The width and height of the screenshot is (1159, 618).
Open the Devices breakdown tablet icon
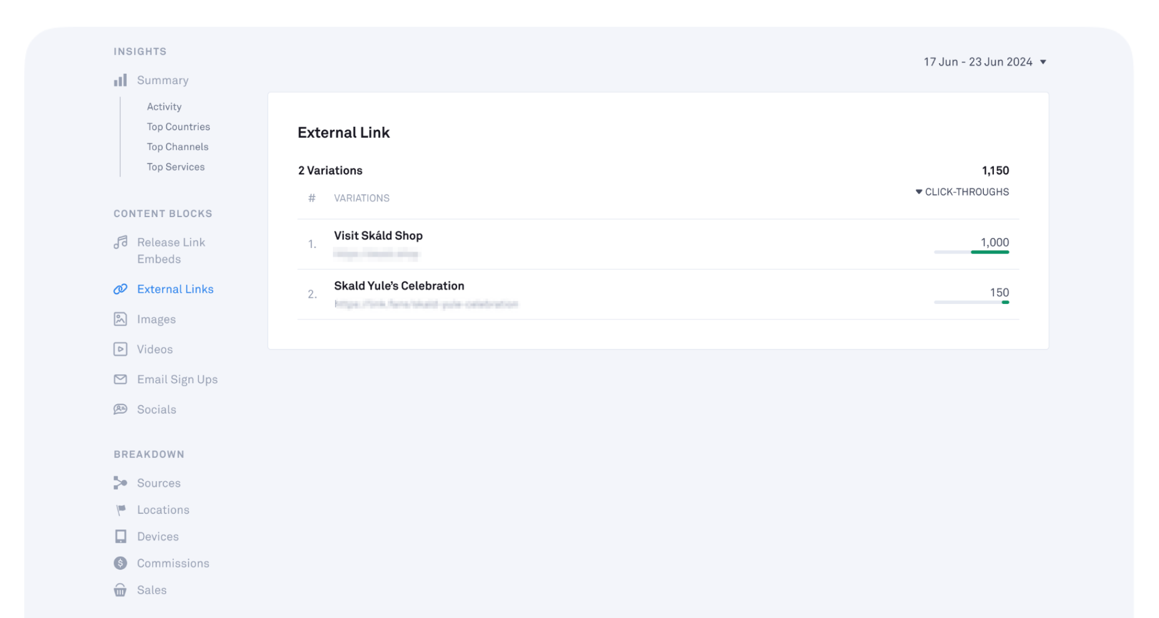pos(120,537)
